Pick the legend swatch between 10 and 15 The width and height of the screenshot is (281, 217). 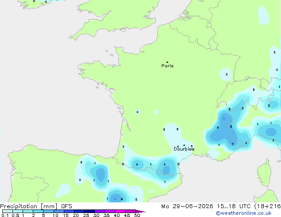coord(59,211)
